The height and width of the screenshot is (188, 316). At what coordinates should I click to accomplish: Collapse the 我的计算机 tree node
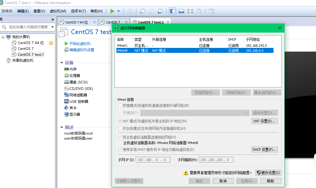(3, 37)
